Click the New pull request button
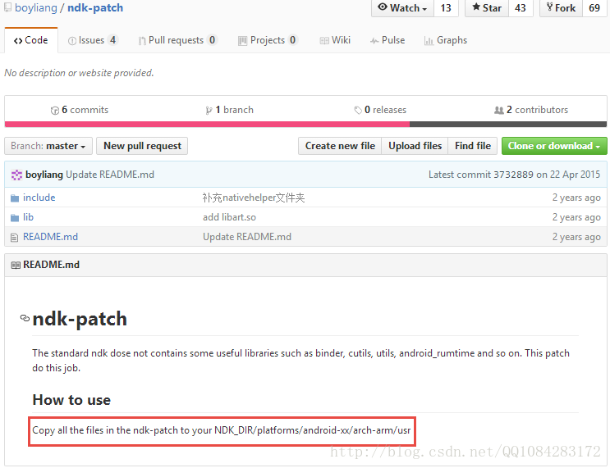The height and width of the screenshot is (468, 610). [x=142, y=146]
